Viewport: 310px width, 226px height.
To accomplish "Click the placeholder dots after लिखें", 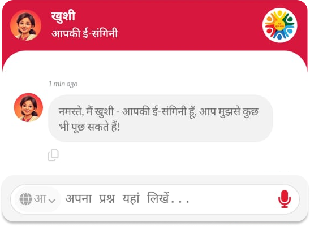I will coord(180,202).
